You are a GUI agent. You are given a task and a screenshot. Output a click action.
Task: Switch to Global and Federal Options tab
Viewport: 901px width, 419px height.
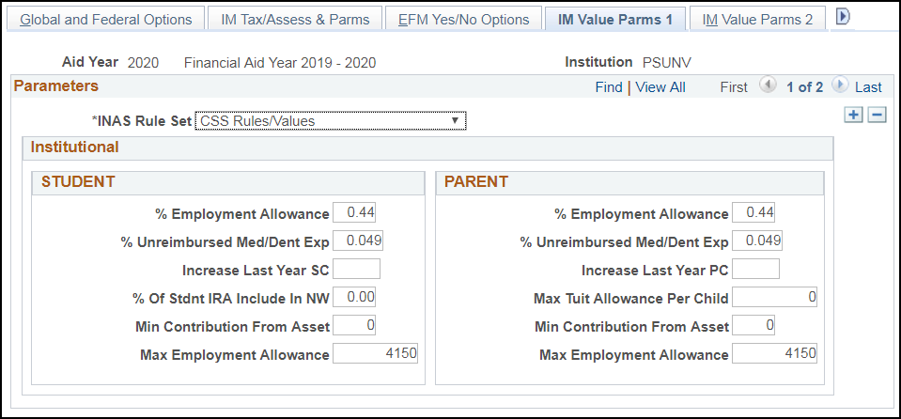point(106,19)
